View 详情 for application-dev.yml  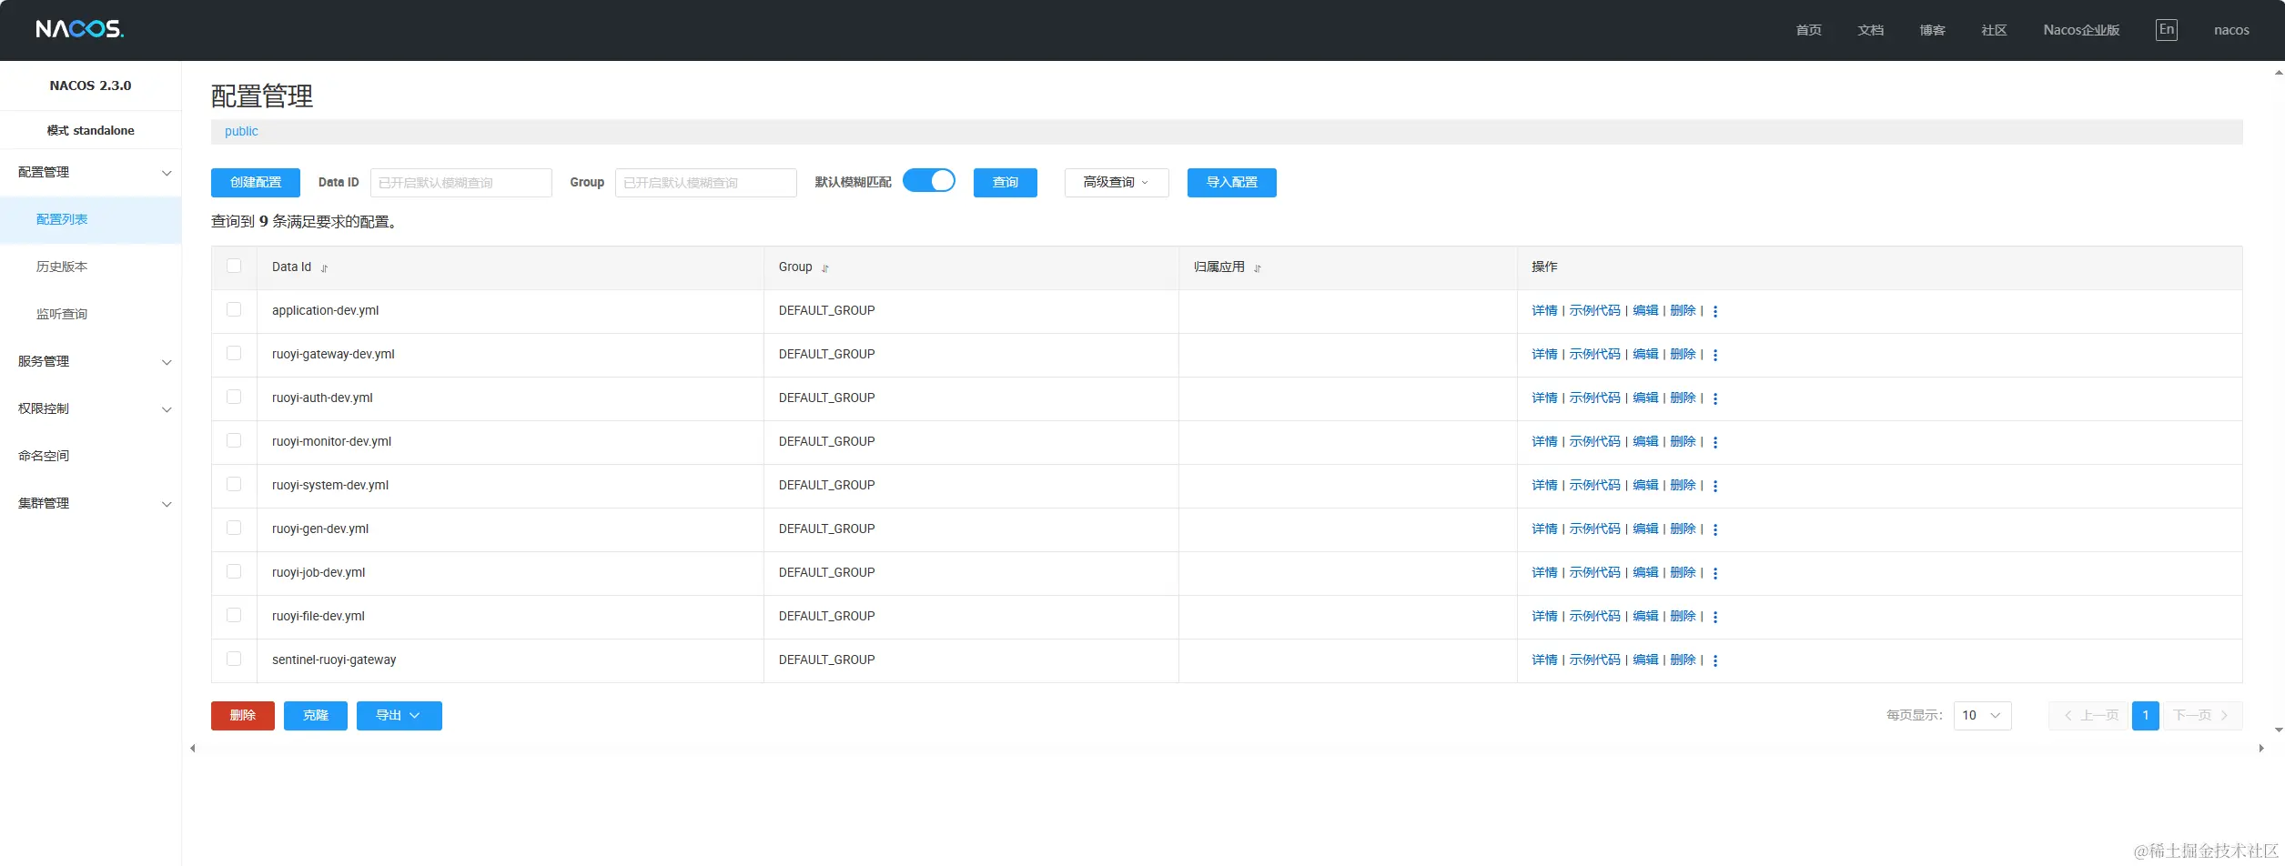1544,311
